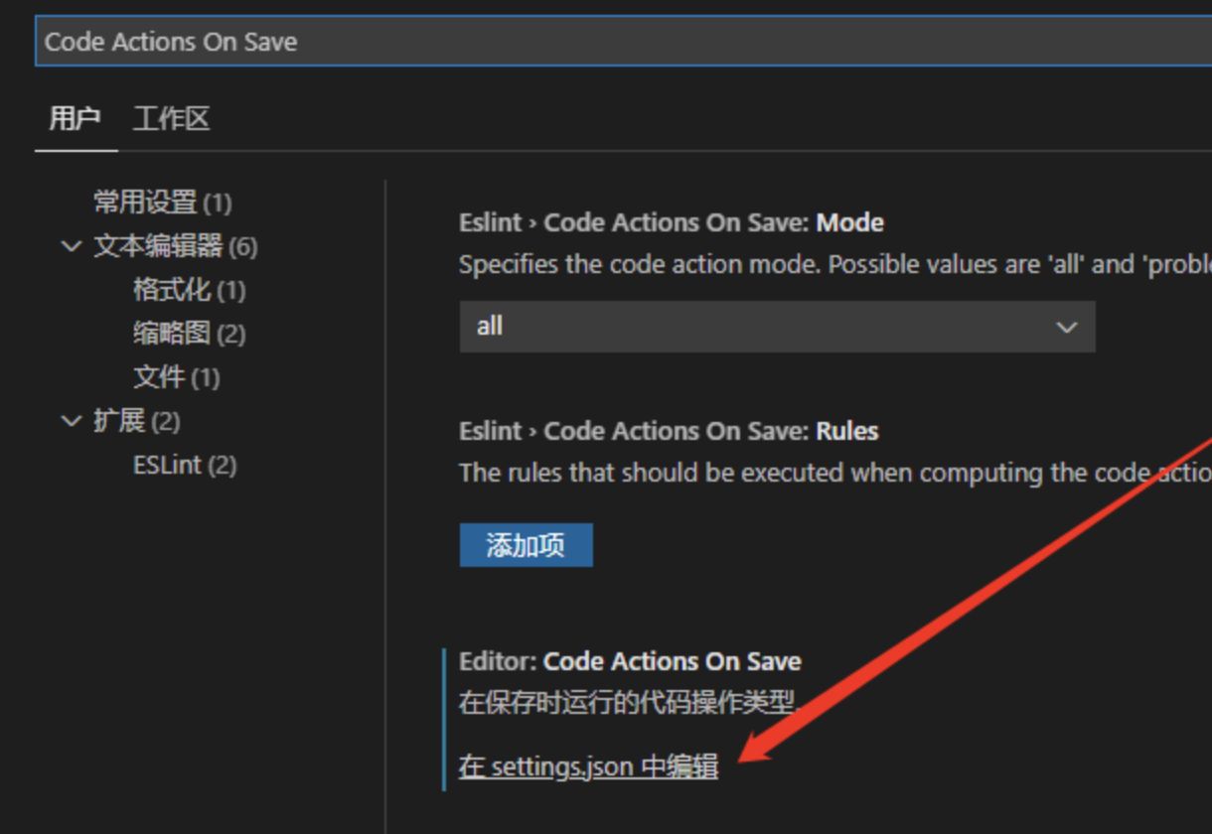Click the Eslint Code Actions On Save: Mode title

(671, 222)
